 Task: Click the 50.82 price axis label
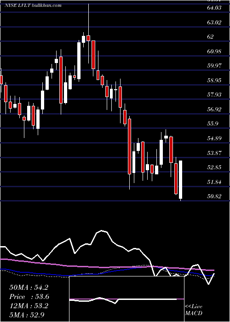(214, 196)
